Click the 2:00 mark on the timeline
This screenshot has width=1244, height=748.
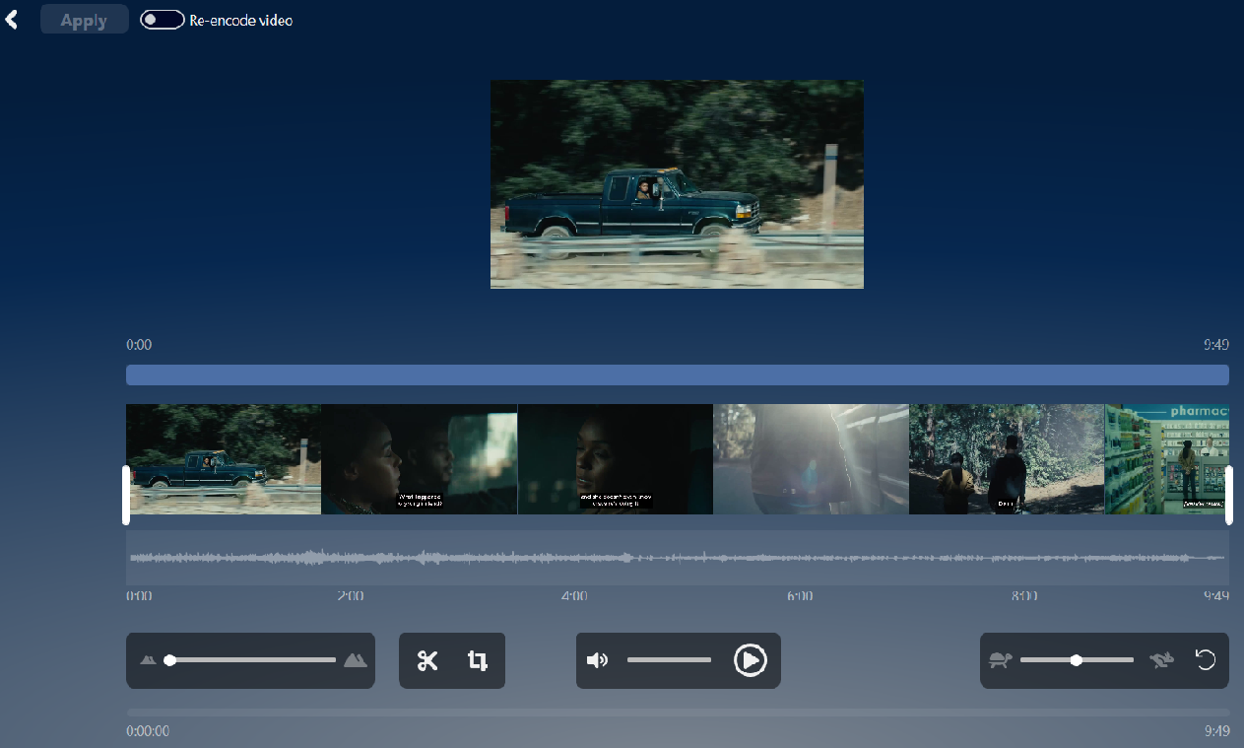pyautogui.click(x=351, y=596)
